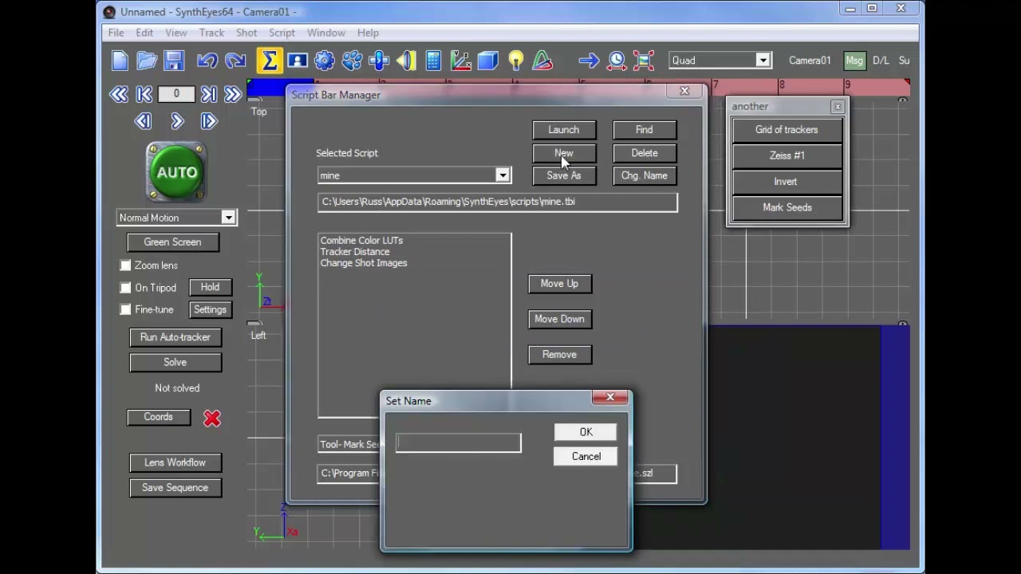Click the light bulb lighting icon

coord(516,61)
